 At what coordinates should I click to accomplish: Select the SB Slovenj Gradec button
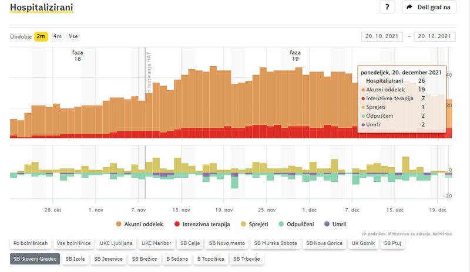pyautogui.click(x=35, y=259)
